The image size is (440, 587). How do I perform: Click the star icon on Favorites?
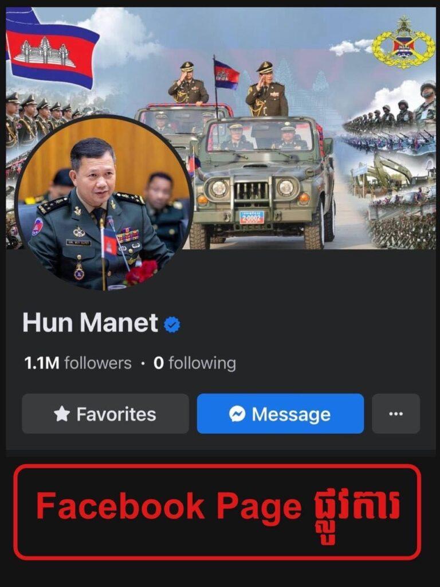pyautogui.click(x=62, y=414)
